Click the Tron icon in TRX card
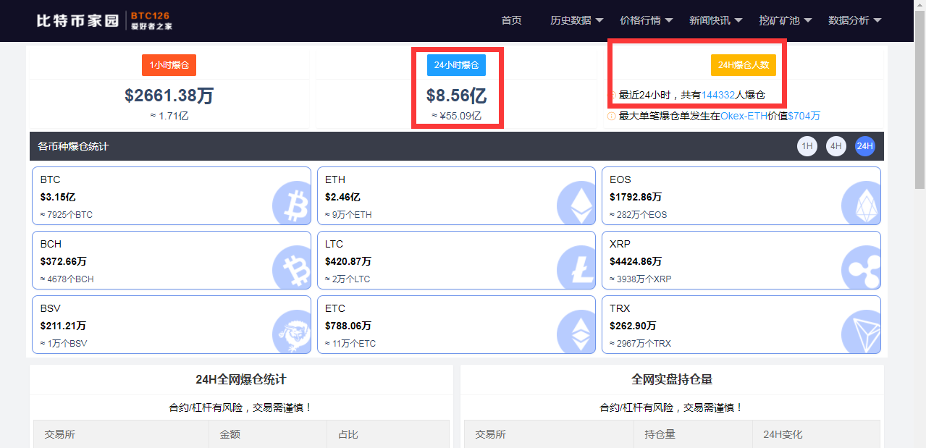The width and height of the screenshot is (926, 448). (861, 331)
